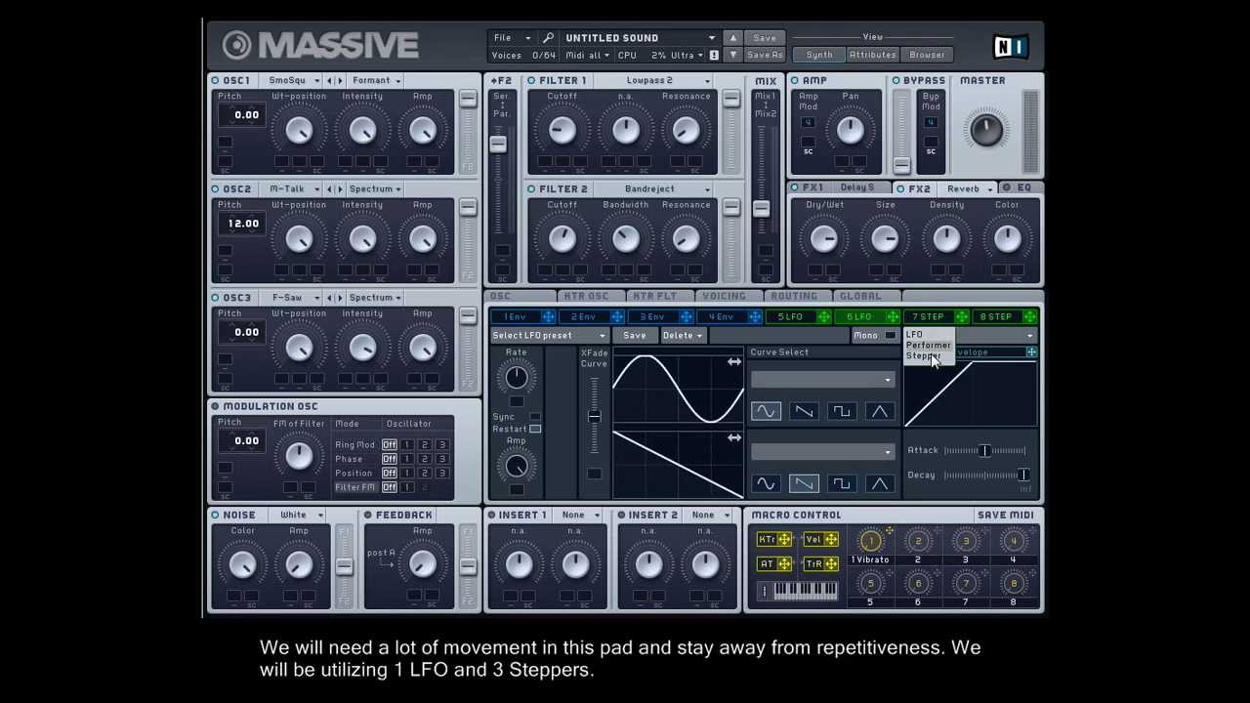
Task: Select the sawtooth shape in upper Curve Select
Action: [x=804, y=411]
